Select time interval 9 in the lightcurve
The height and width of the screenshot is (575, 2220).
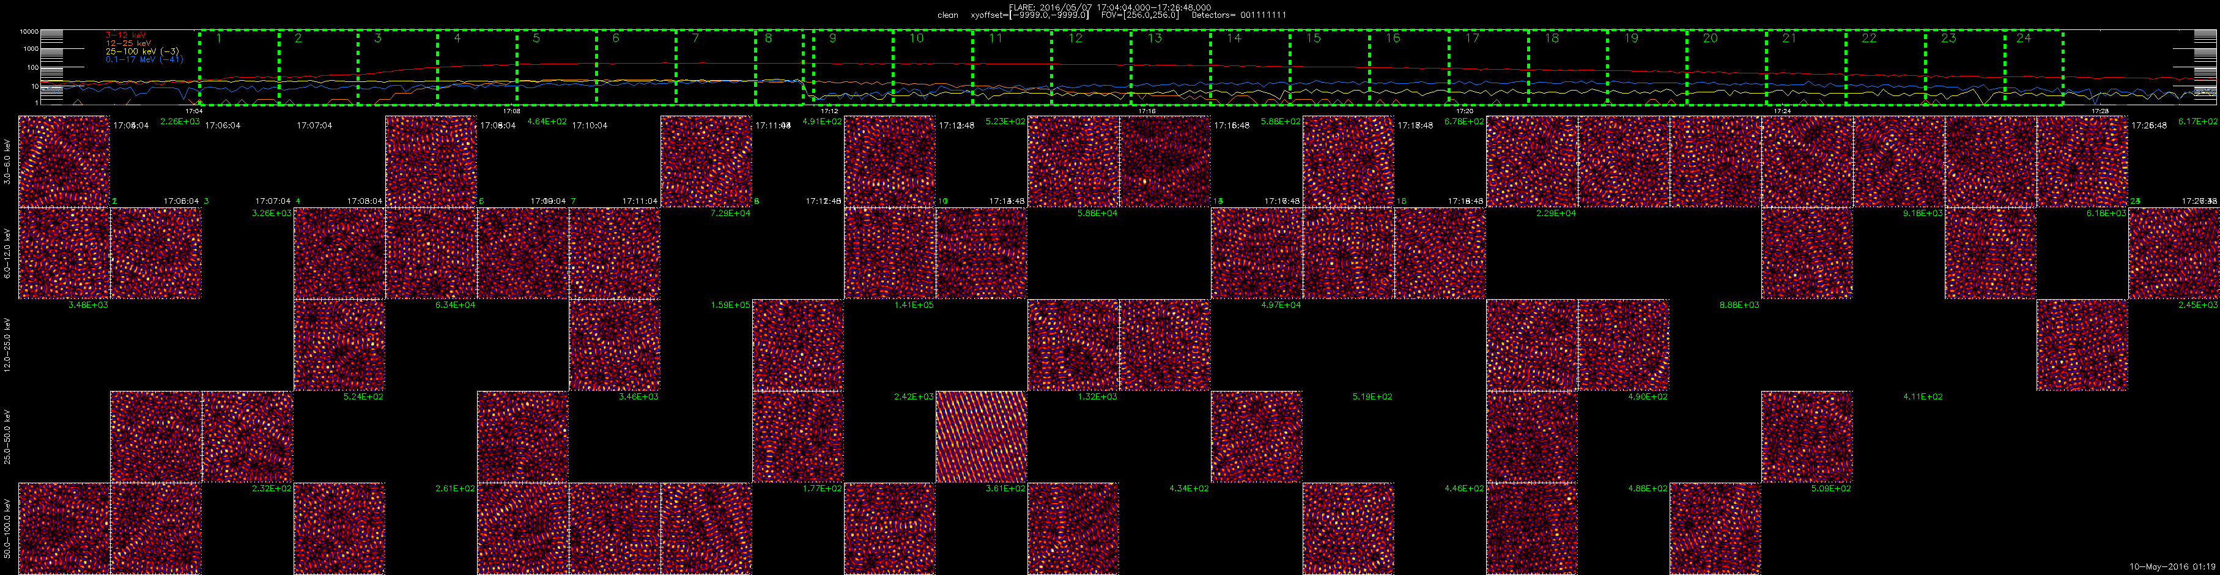coord(853,68)
